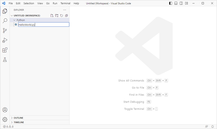Click the Find in Files label

(137, 95)
